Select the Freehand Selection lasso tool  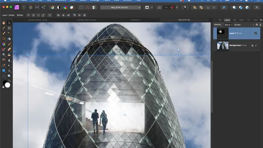[4, 39]
